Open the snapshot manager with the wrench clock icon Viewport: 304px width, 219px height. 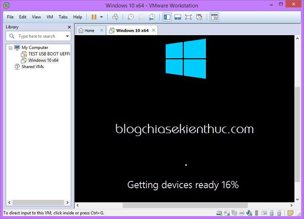tap(152, 17)
